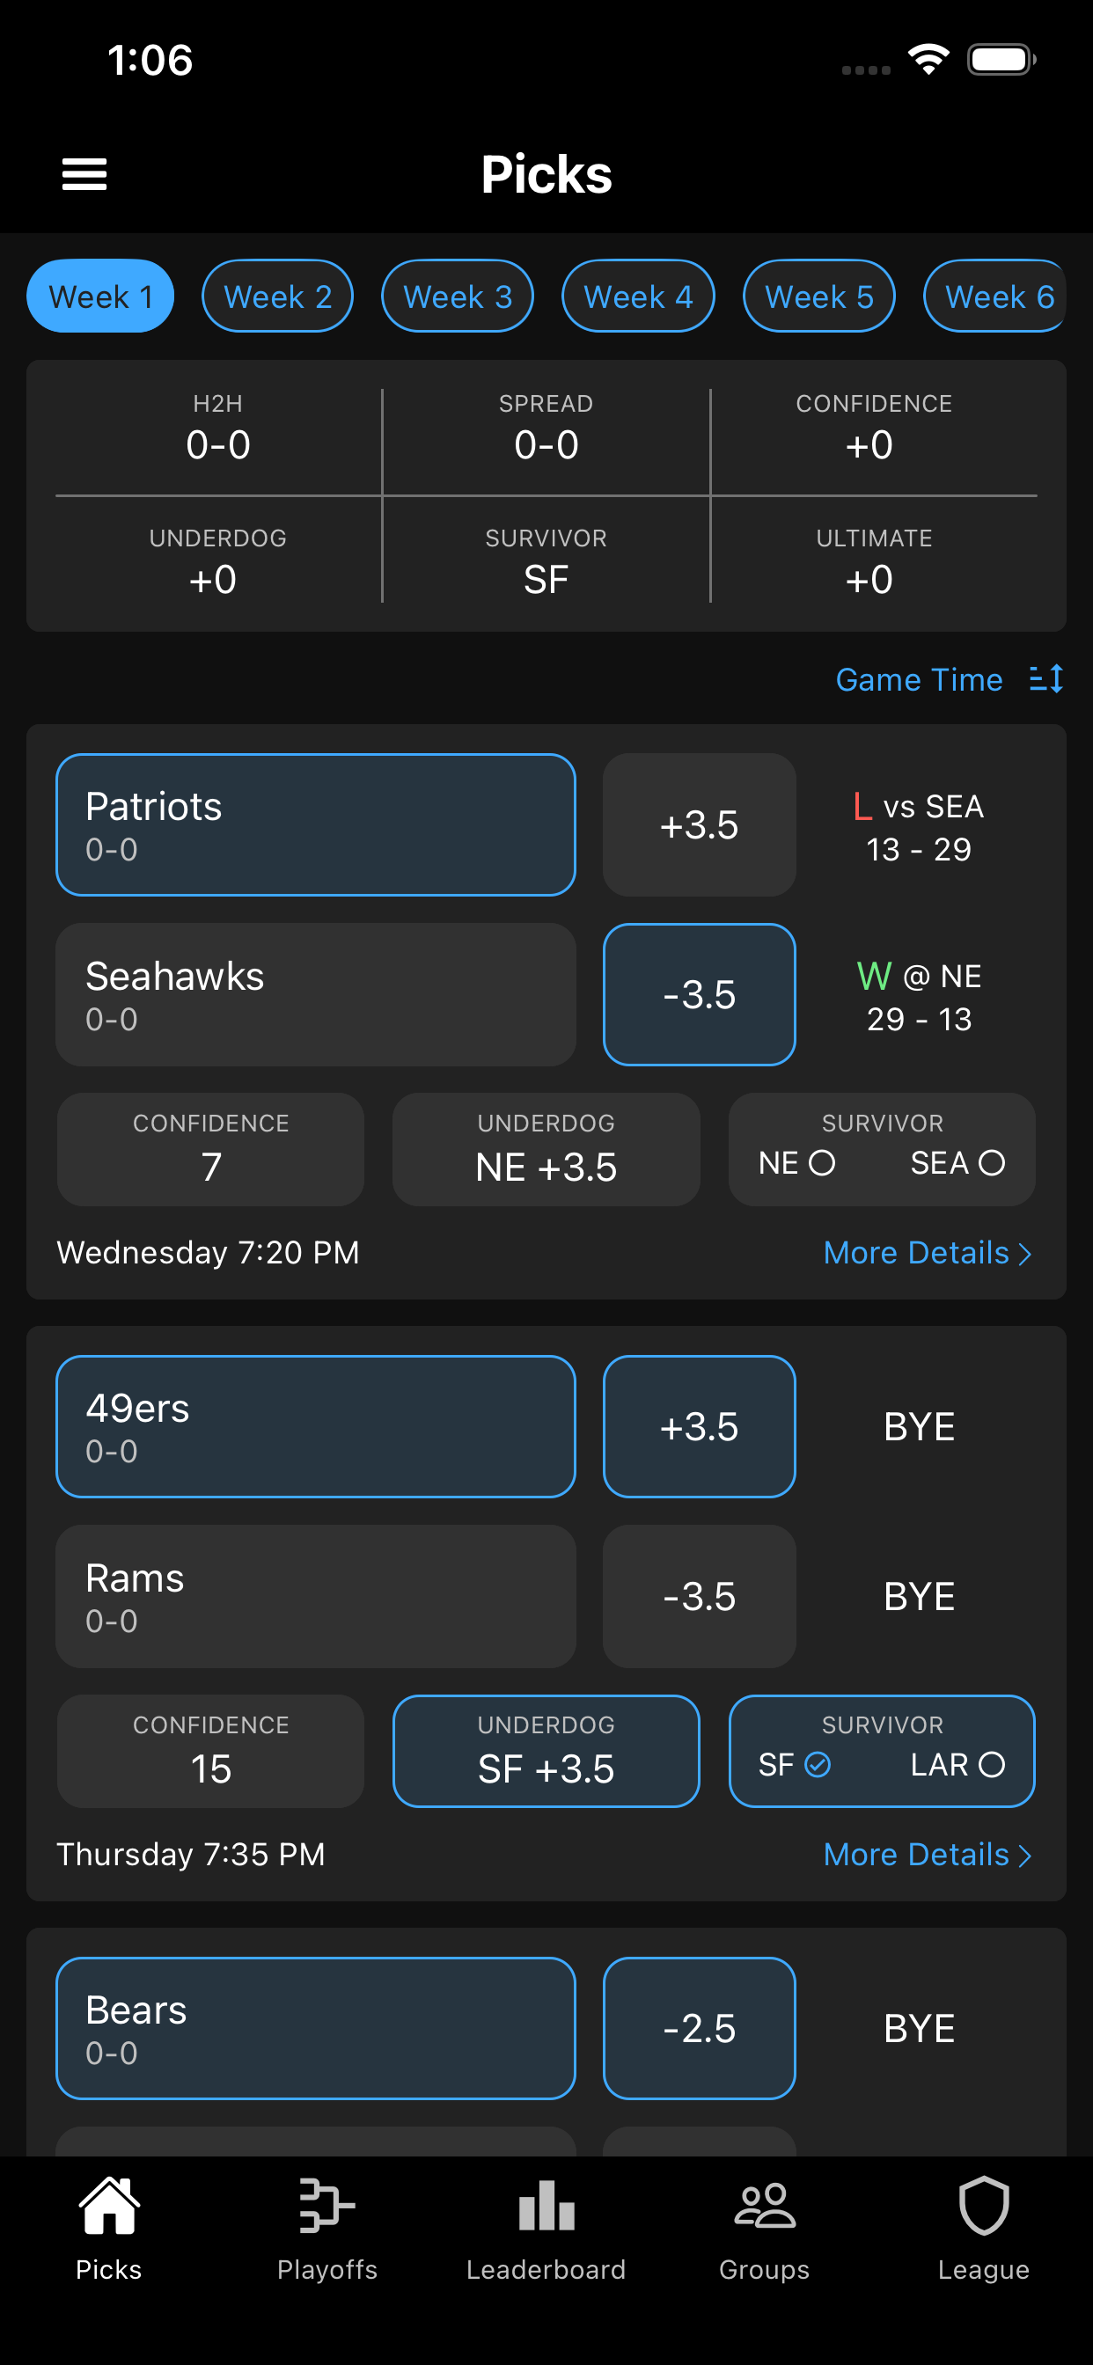Open the hamburger menu
The width and height of the screenshot is (1093, 2365).
click(x=84, y=173)
